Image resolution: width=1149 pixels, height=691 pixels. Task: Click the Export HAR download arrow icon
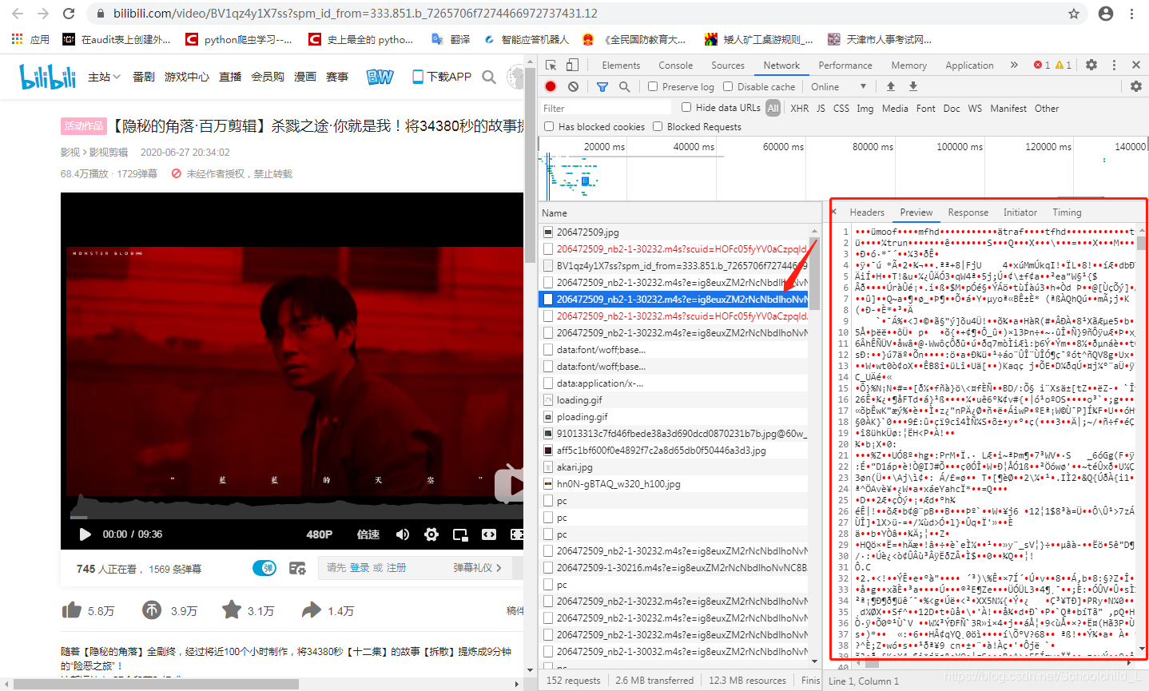[x=913, y=86]
